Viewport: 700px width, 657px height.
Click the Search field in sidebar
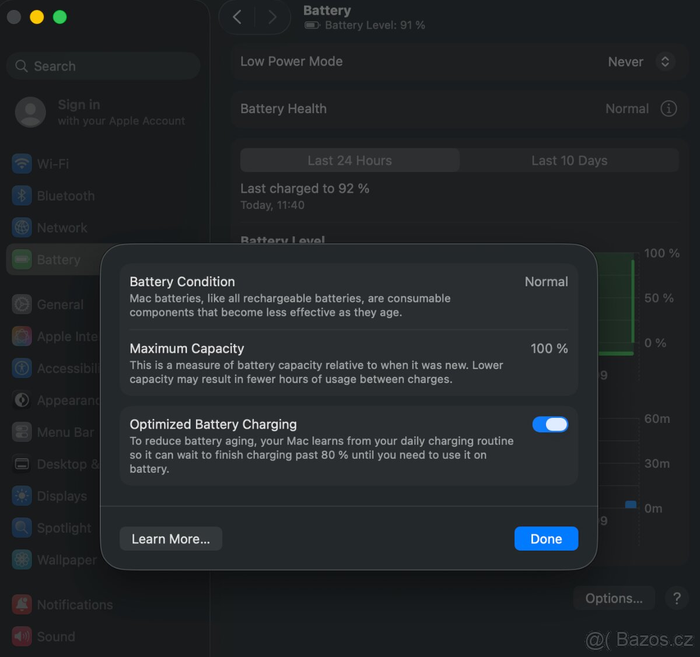click(104, 66)
